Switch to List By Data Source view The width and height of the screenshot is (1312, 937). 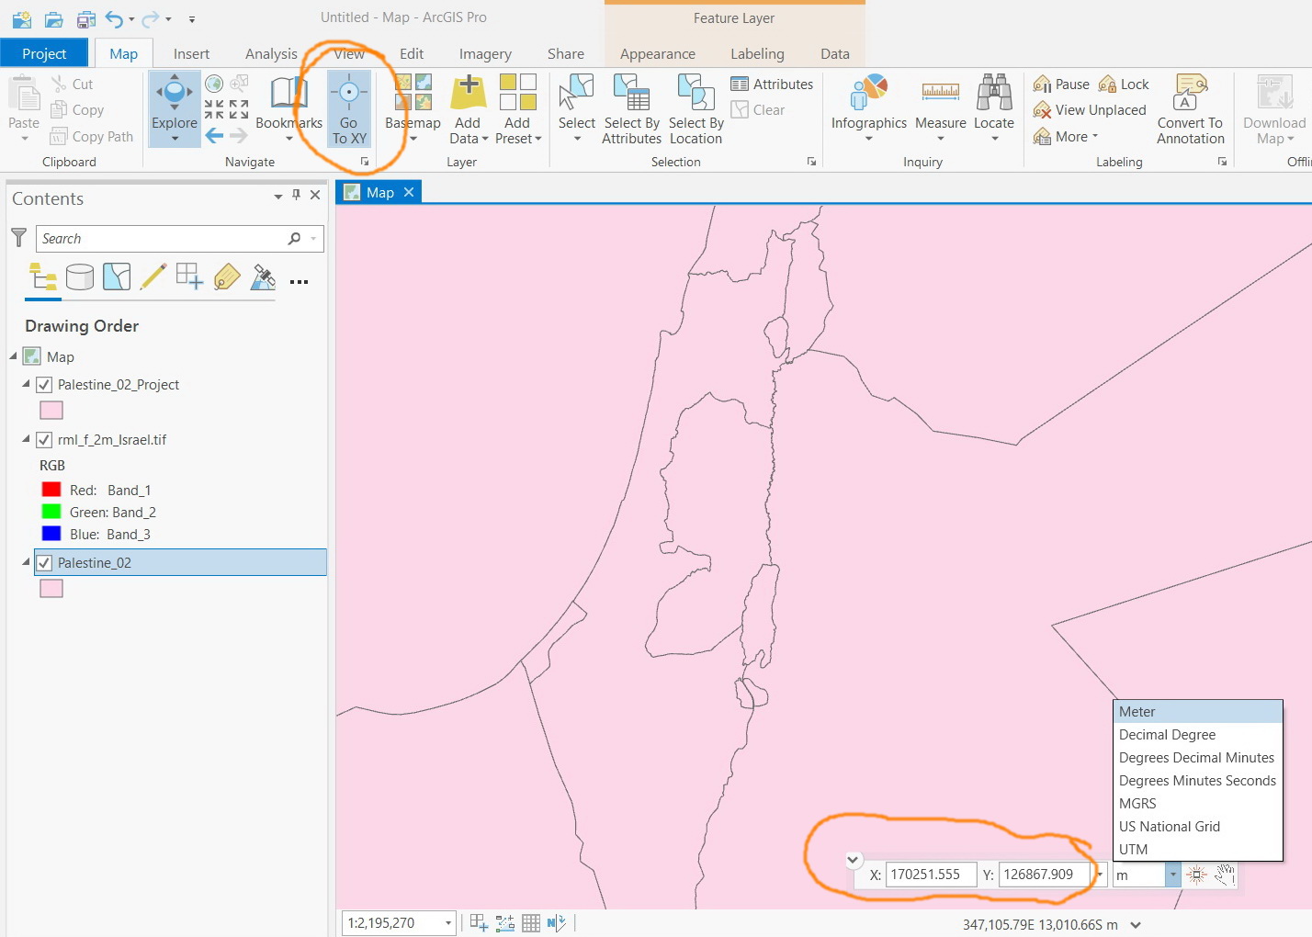[x=80, y=277]
